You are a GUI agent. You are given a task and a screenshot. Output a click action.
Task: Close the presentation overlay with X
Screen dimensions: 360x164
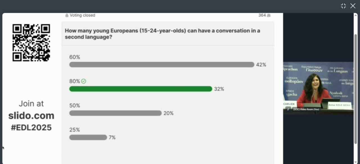click(353, 6)
